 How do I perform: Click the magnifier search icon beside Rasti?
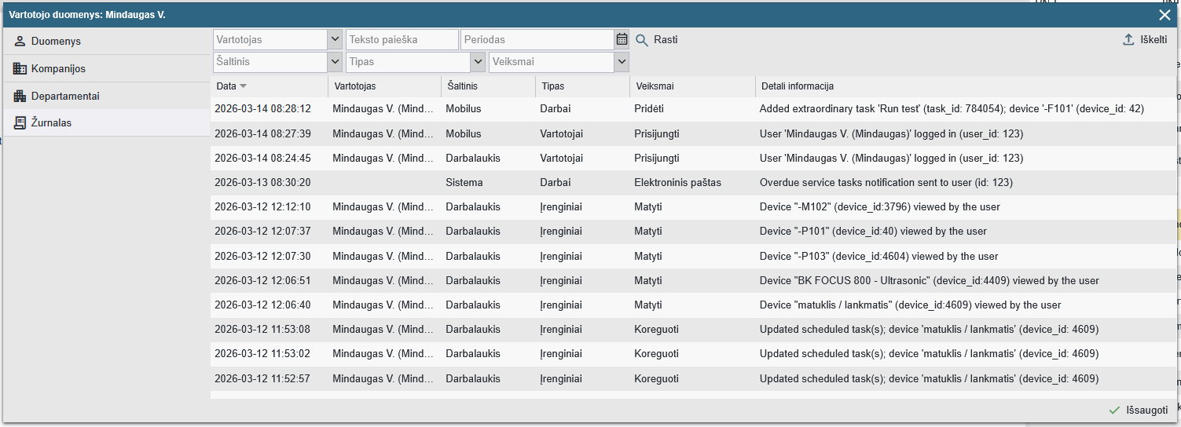coord(642,40)
